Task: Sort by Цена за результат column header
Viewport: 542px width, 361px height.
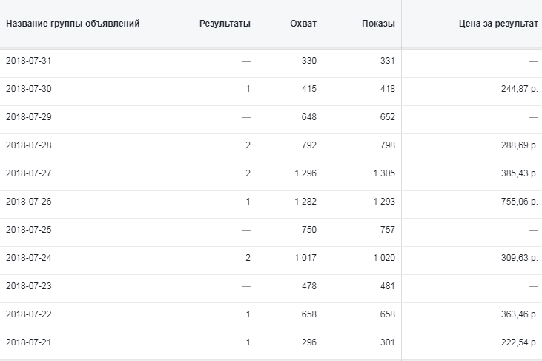Action: point(498,24)
